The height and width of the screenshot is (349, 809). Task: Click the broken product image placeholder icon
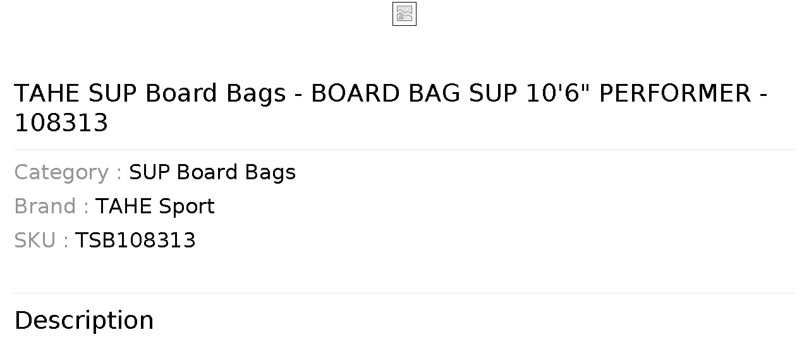click(404, 14)
